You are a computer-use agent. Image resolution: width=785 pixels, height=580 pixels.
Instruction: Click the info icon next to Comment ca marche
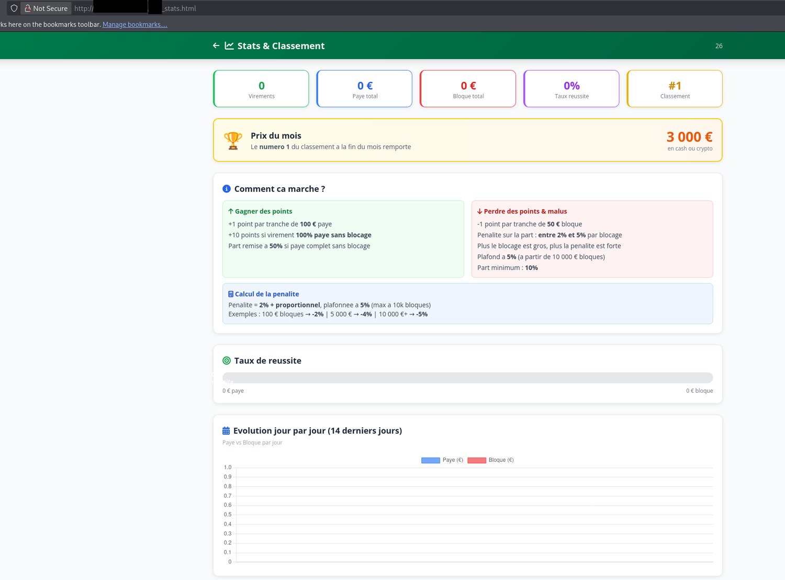click(x=227, y=189)
